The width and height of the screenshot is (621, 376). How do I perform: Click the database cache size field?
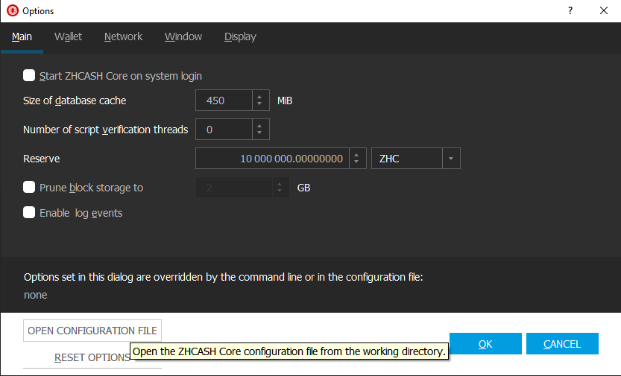coord(224,101)
